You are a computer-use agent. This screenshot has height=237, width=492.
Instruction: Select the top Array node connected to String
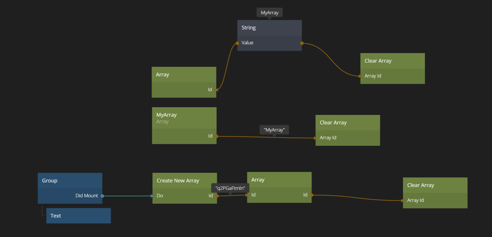[184, 75]
